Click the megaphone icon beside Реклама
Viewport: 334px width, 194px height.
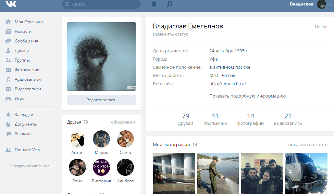click(8, 133)
